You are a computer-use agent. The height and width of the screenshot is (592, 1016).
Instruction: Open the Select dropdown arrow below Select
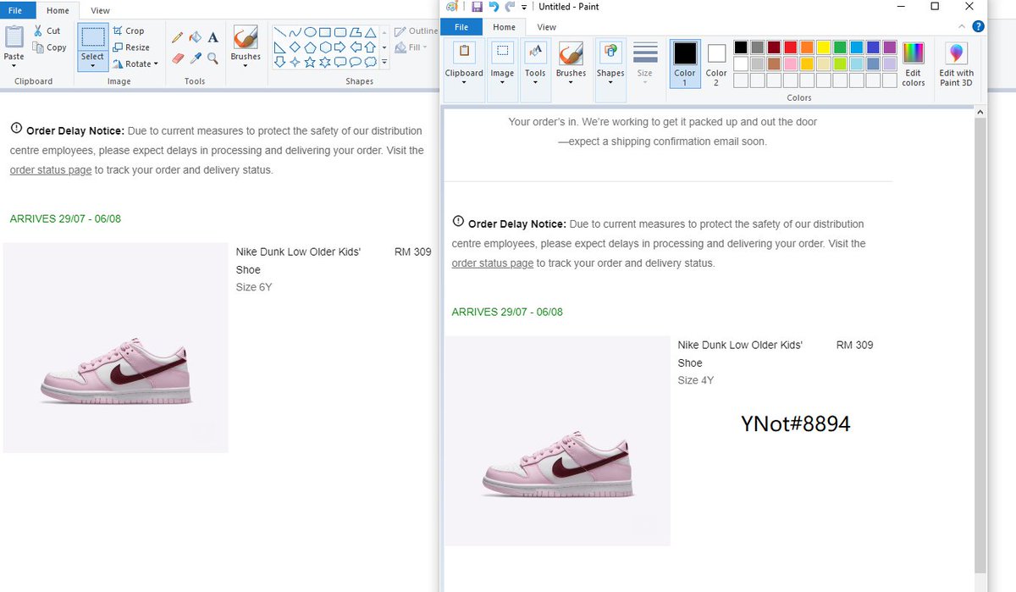93,66
